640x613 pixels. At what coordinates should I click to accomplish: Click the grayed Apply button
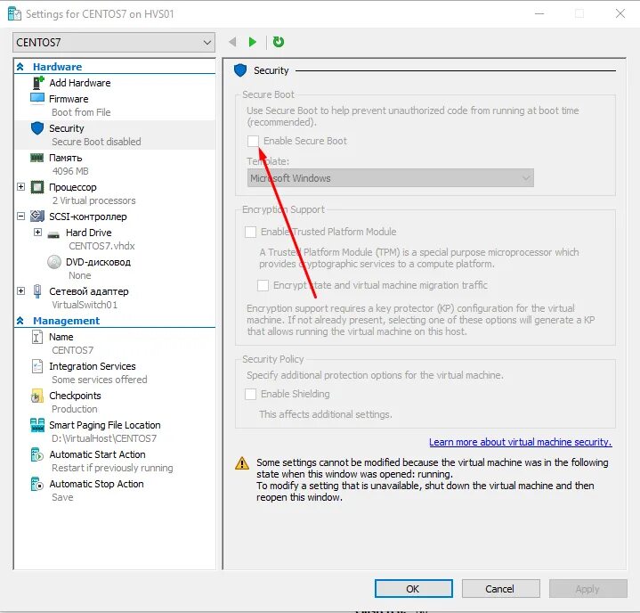[x=587, y=589]
